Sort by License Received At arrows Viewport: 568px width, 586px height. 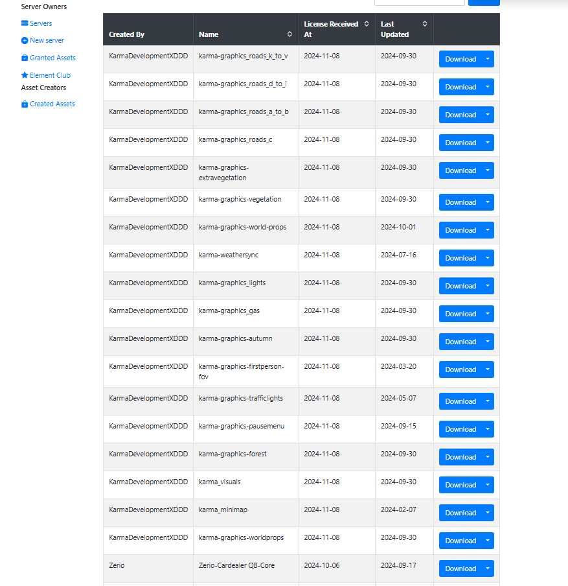(367, 23)
